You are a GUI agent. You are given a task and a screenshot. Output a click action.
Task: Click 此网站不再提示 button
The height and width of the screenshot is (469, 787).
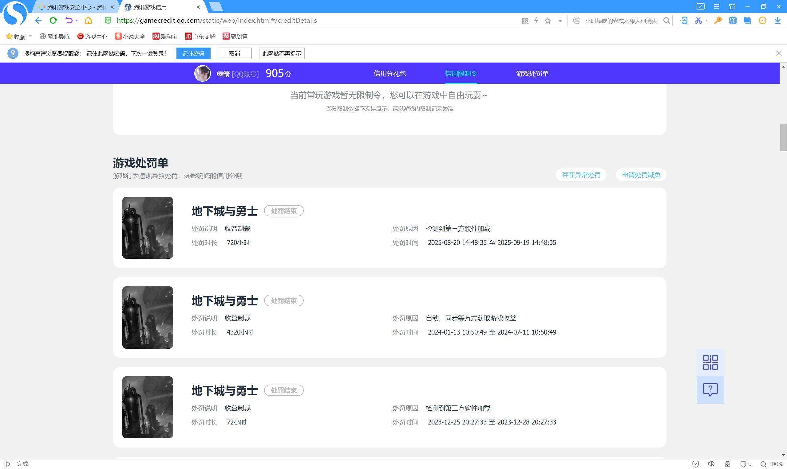click(x=282, y=53)
